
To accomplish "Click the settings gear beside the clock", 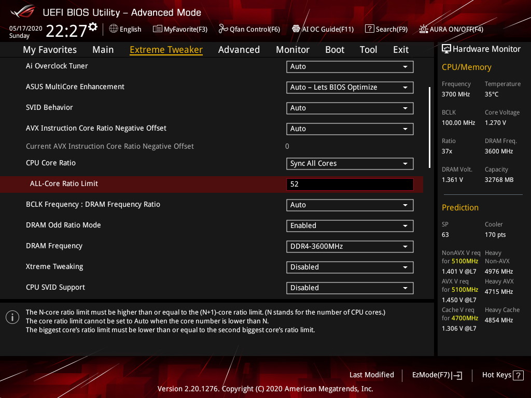I will pyautogui.click(x=93, y=27).
